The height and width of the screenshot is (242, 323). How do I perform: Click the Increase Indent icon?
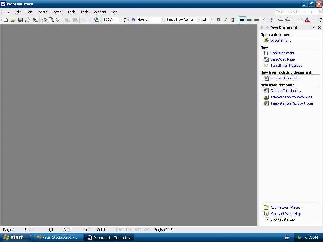[x=288, y=20]
